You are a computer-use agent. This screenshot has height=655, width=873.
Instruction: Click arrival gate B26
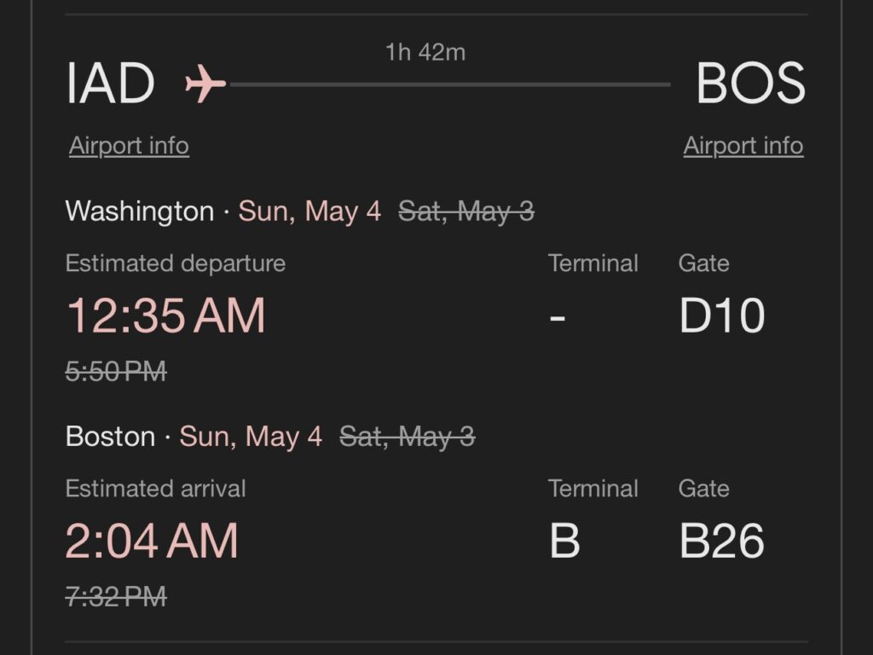tap(721, 540)
